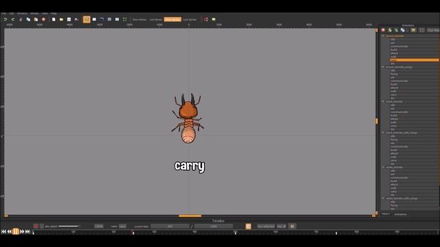
Task: Toggle the red square button near play speed
Action: pyautogui.click(x=36, y=226)
